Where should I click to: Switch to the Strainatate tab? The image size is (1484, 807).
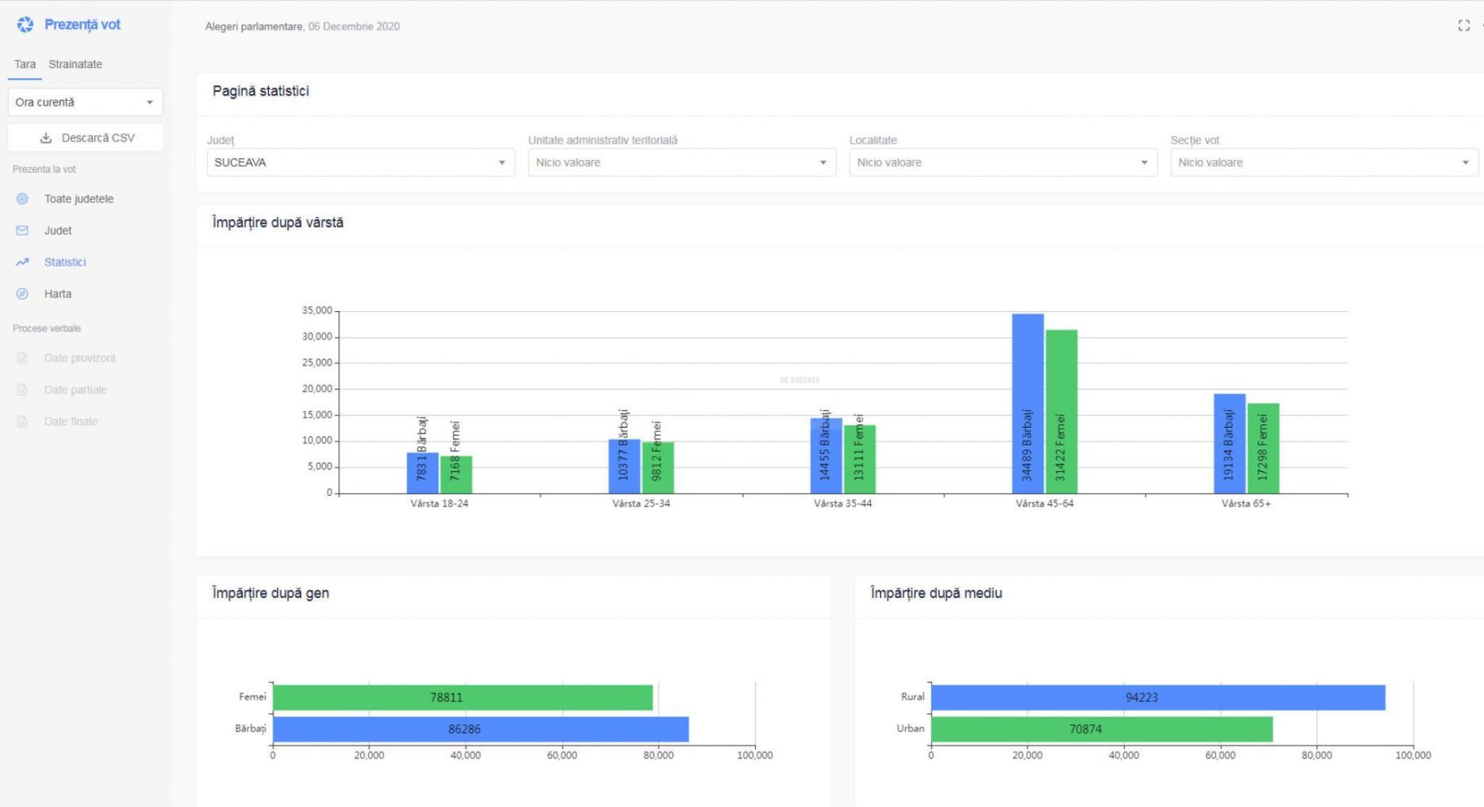75,64
